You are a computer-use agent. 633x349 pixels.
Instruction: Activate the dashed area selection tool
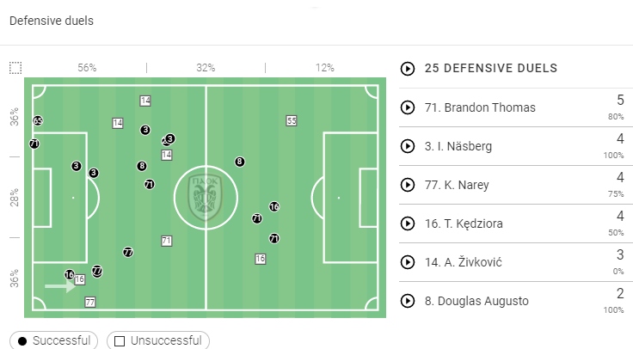point(15,68)
